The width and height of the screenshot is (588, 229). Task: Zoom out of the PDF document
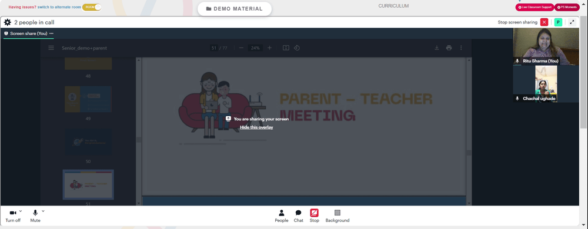241,48
